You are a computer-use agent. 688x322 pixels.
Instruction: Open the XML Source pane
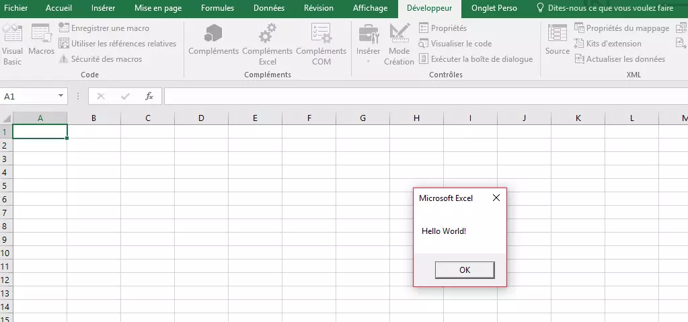click(x=558, y=40)
